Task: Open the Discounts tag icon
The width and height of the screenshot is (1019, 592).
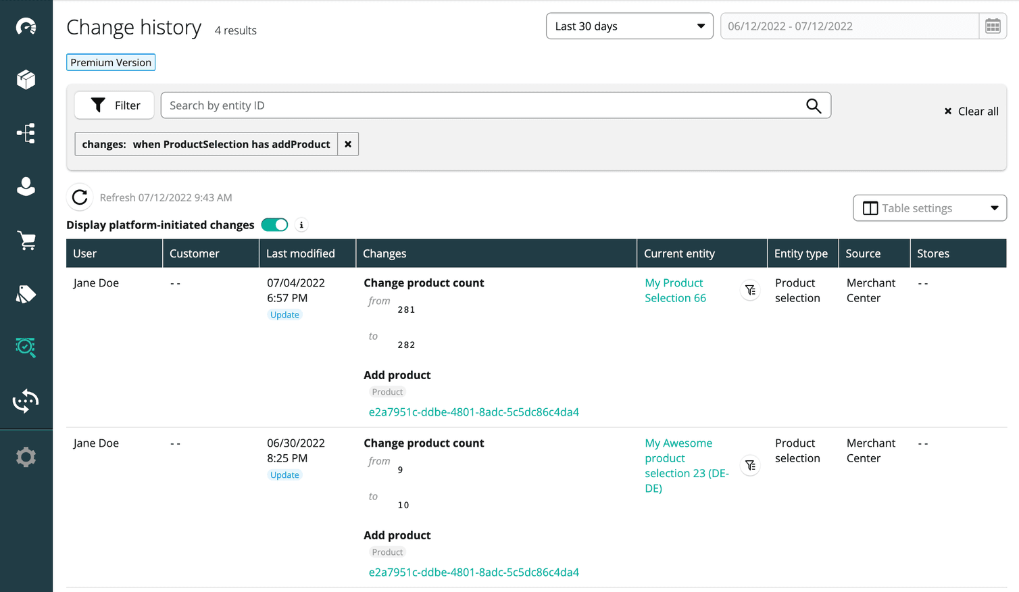Action: [x=26, y=294]
